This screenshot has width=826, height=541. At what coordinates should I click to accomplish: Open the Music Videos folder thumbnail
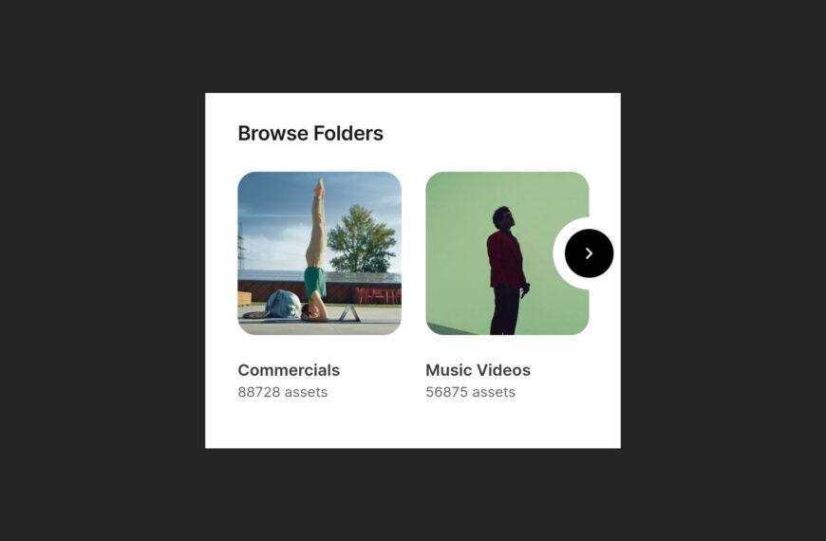(507, 253)
